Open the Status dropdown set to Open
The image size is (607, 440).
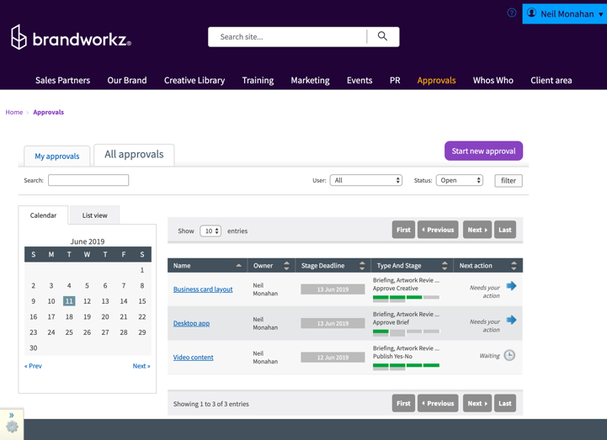pyautogui.click(x=460, y=180)
